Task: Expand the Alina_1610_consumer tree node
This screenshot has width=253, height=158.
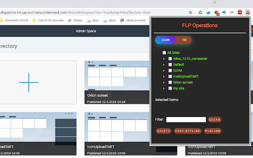Action: (x=164, y=59)
